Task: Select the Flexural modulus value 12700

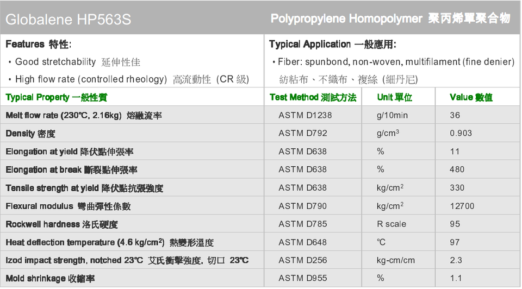Action: pyautogui.click(x=462, y=206)
